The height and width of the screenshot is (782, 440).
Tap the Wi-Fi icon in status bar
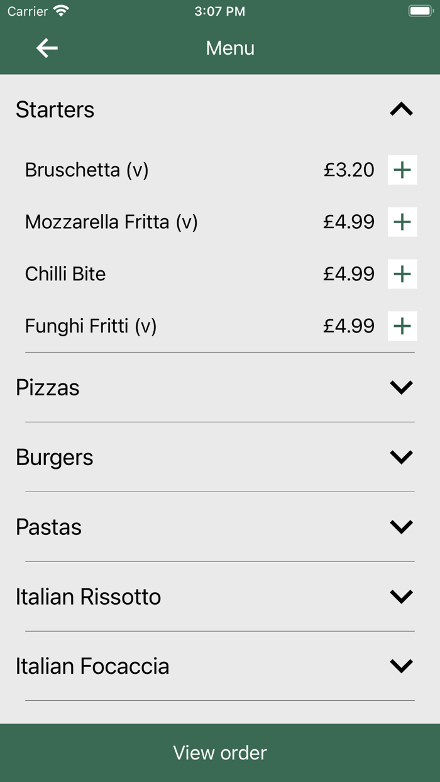(x=60, y=10)
